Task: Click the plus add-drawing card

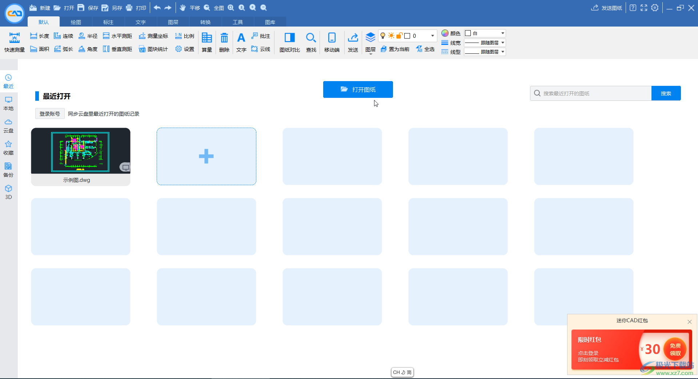Action: coord(206,156)
